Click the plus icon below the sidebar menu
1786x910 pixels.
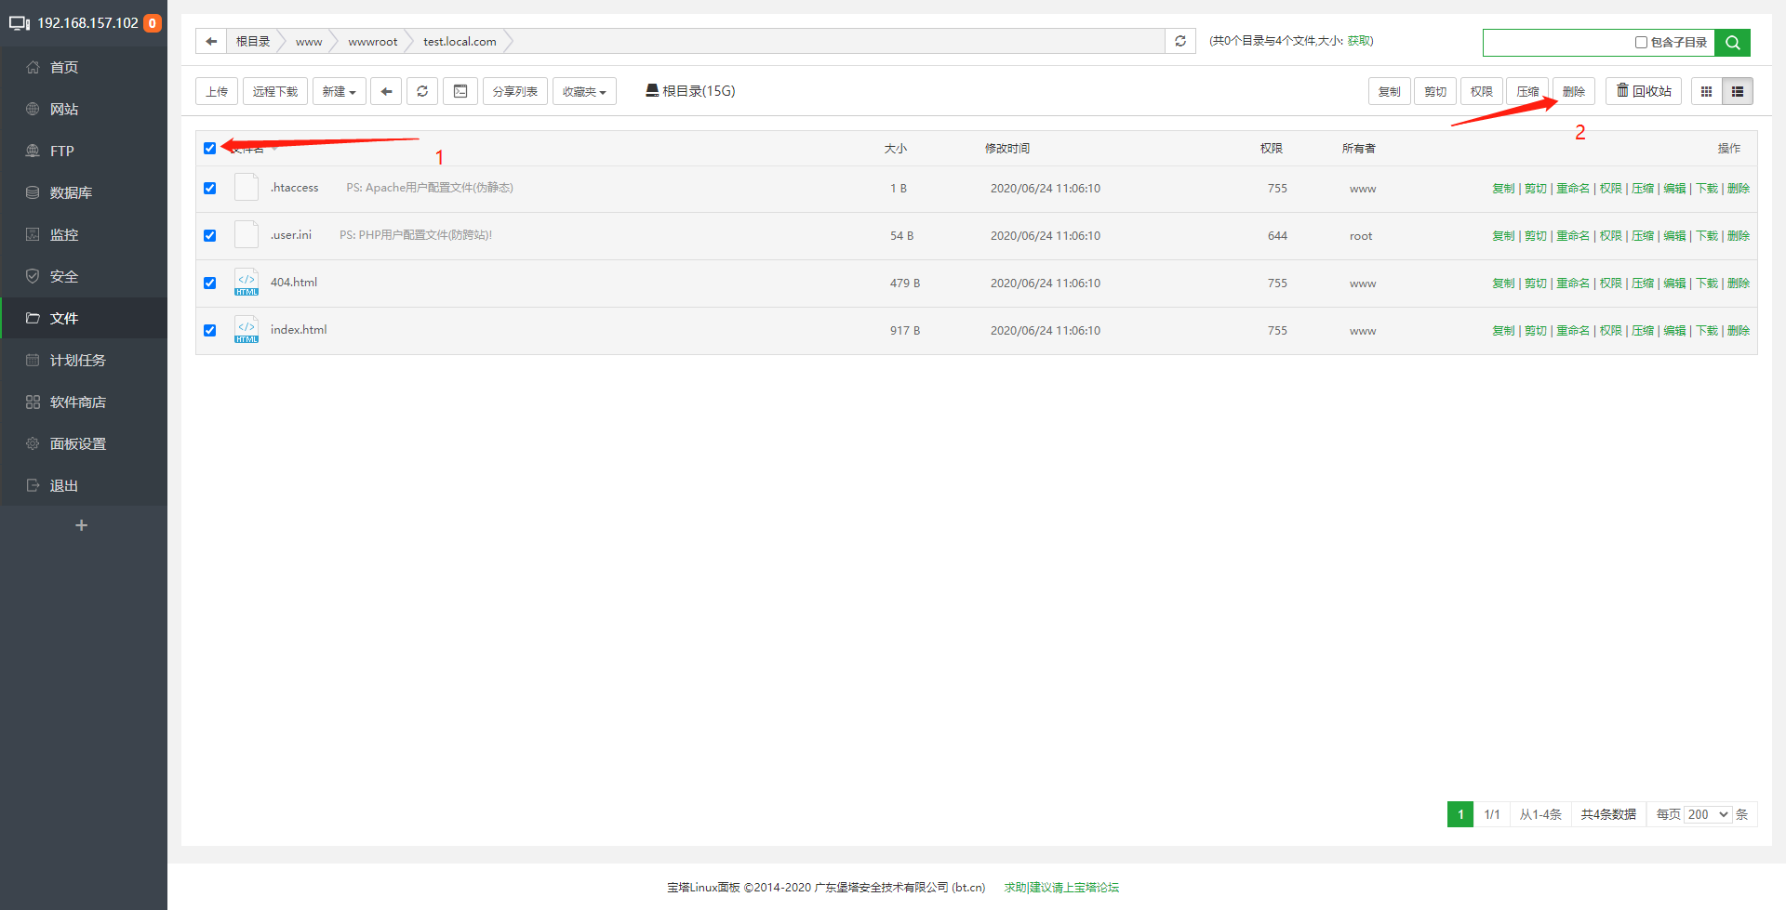[82, 525]
